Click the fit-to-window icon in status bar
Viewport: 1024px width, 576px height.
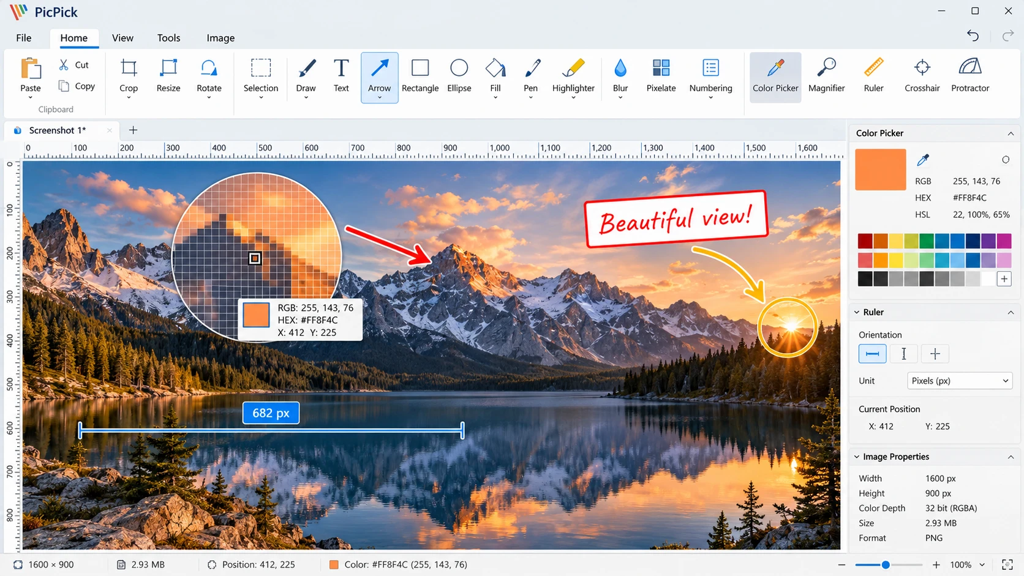tap(1007, 564)
